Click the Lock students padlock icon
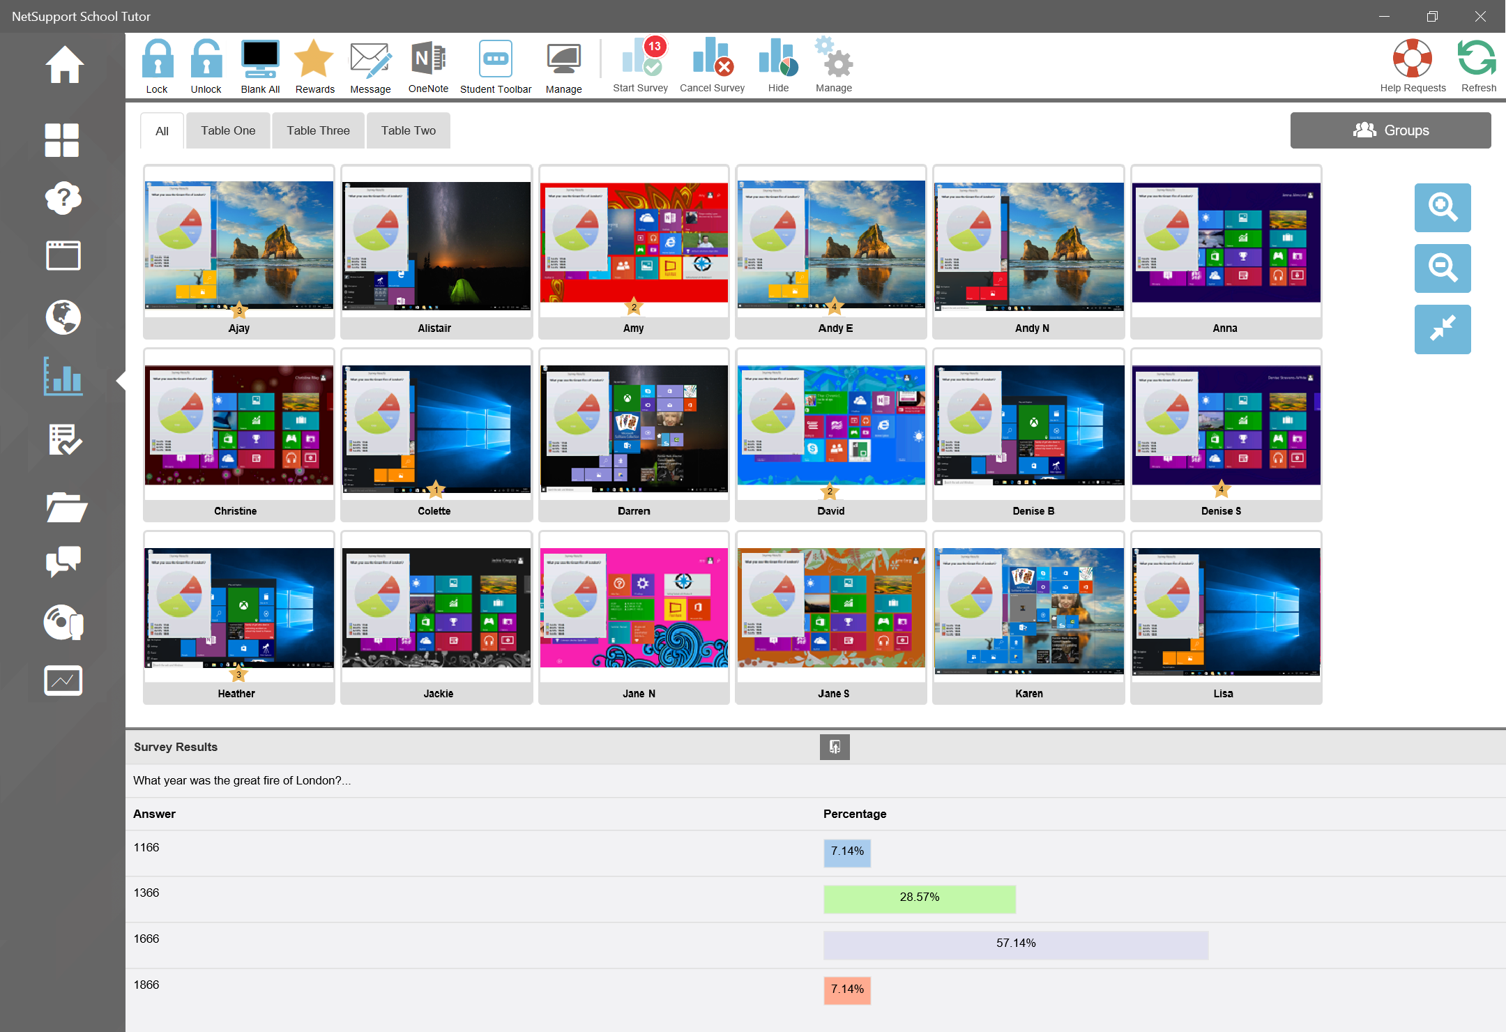 click(x=157, y=61)
